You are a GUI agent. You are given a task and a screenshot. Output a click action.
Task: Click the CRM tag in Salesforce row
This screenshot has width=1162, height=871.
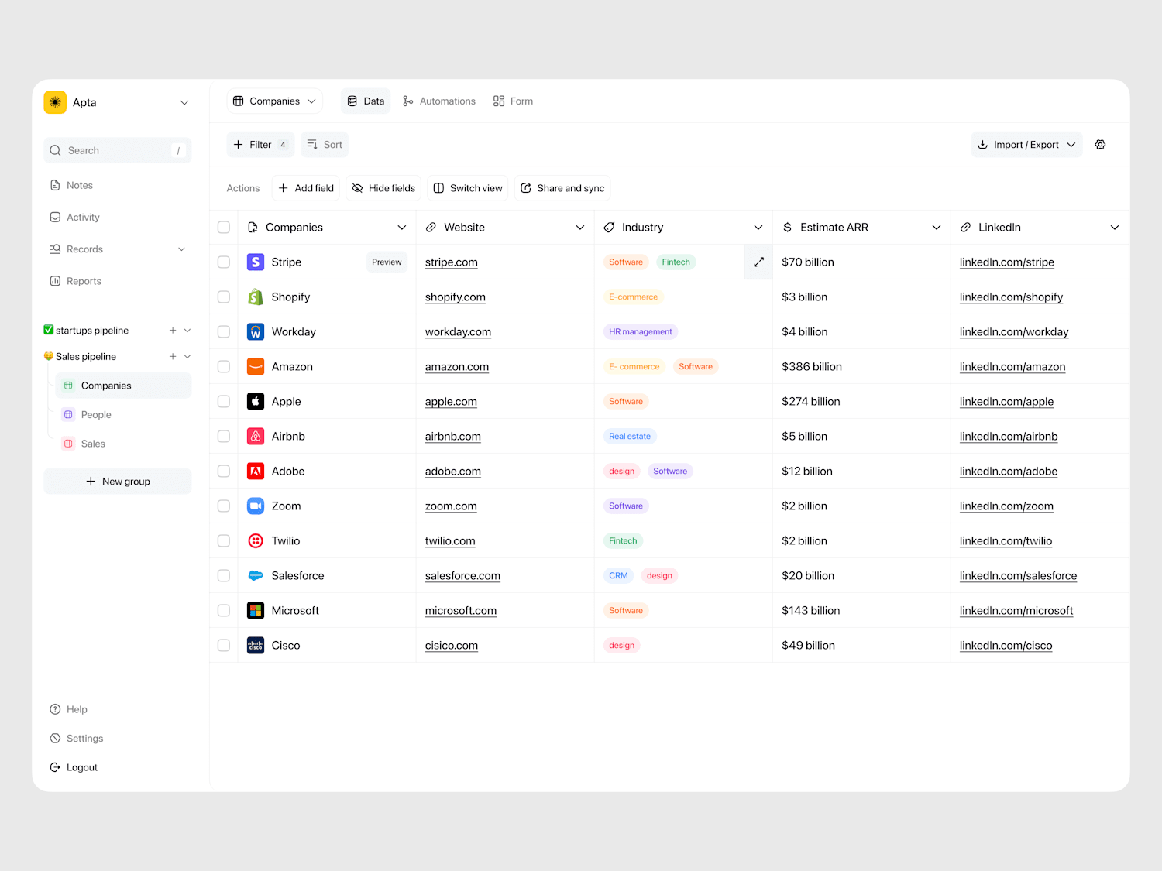[618, 576]
